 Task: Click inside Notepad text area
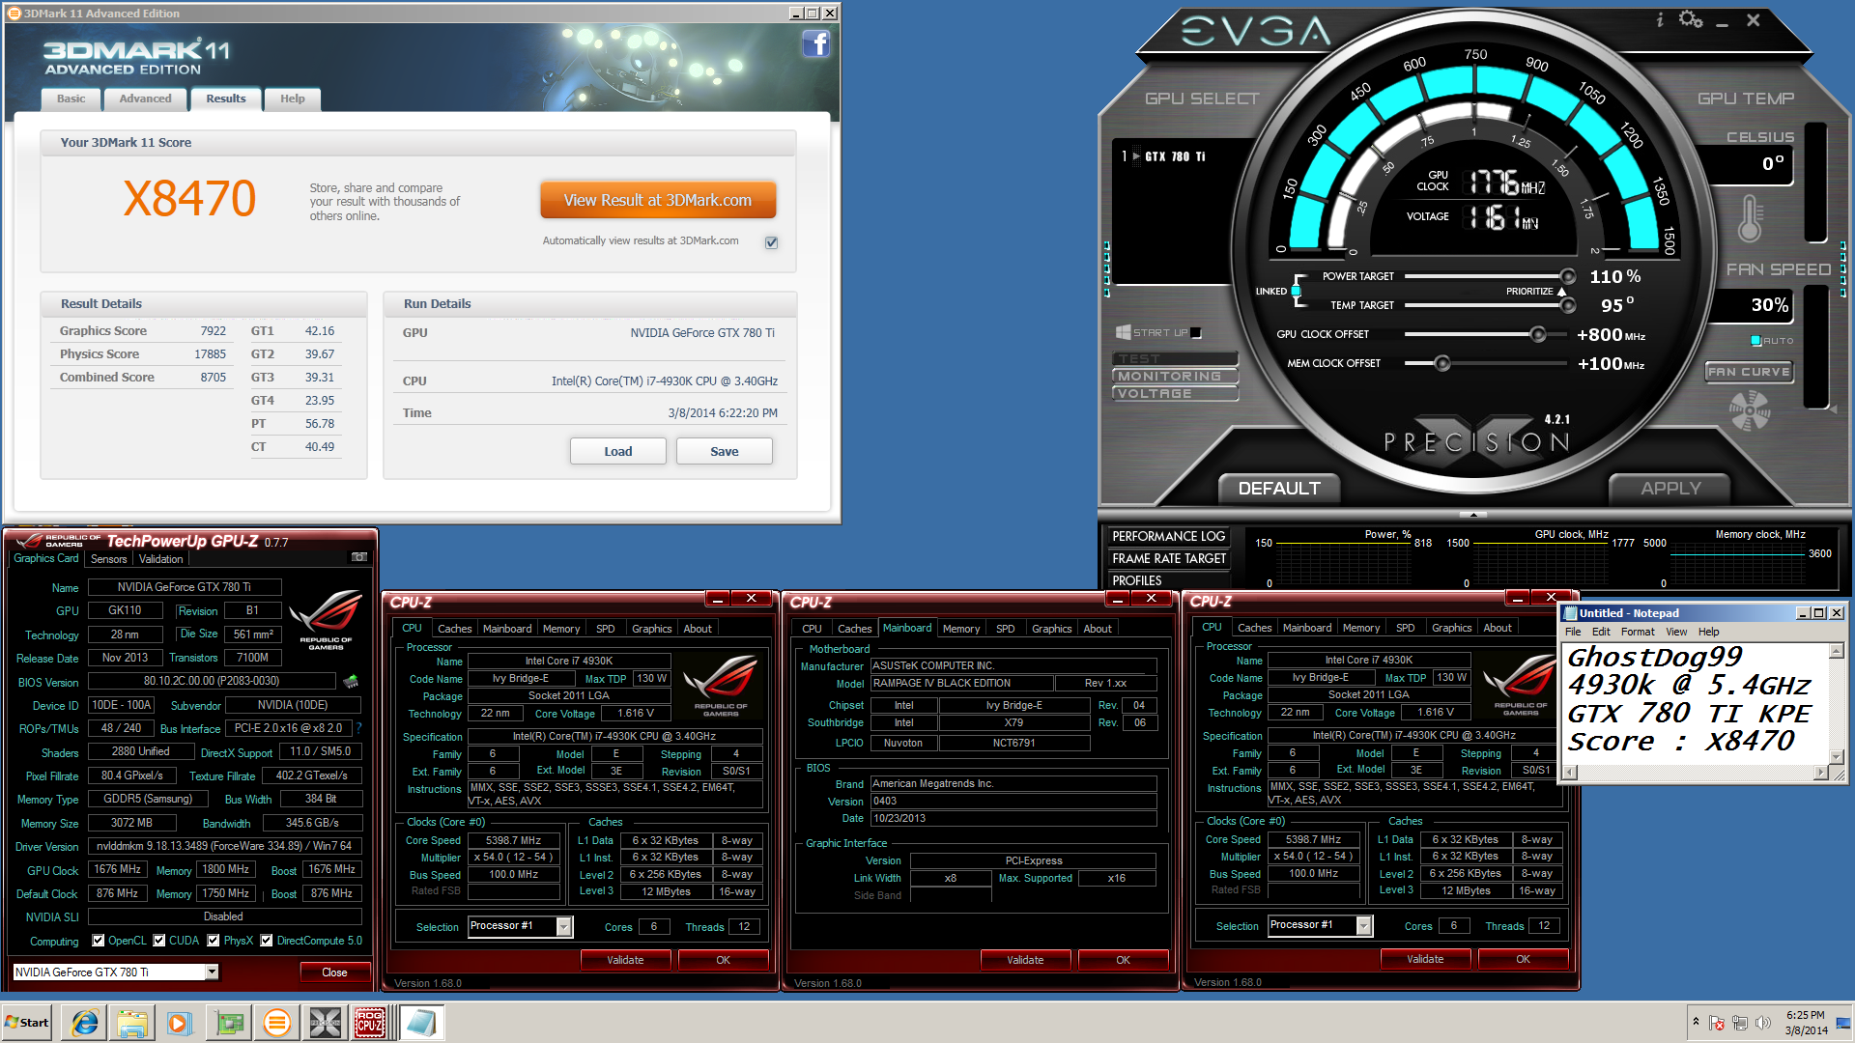click(1696, 703)
